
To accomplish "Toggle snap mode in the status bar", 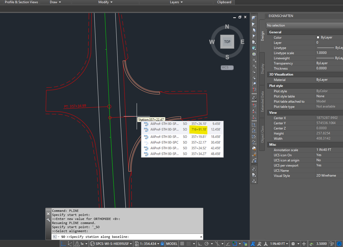I will pyautogui.click(x=188, y=244).
